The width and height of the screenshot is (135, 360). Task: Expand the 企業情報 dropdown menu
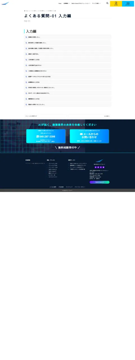pos(66,3)
